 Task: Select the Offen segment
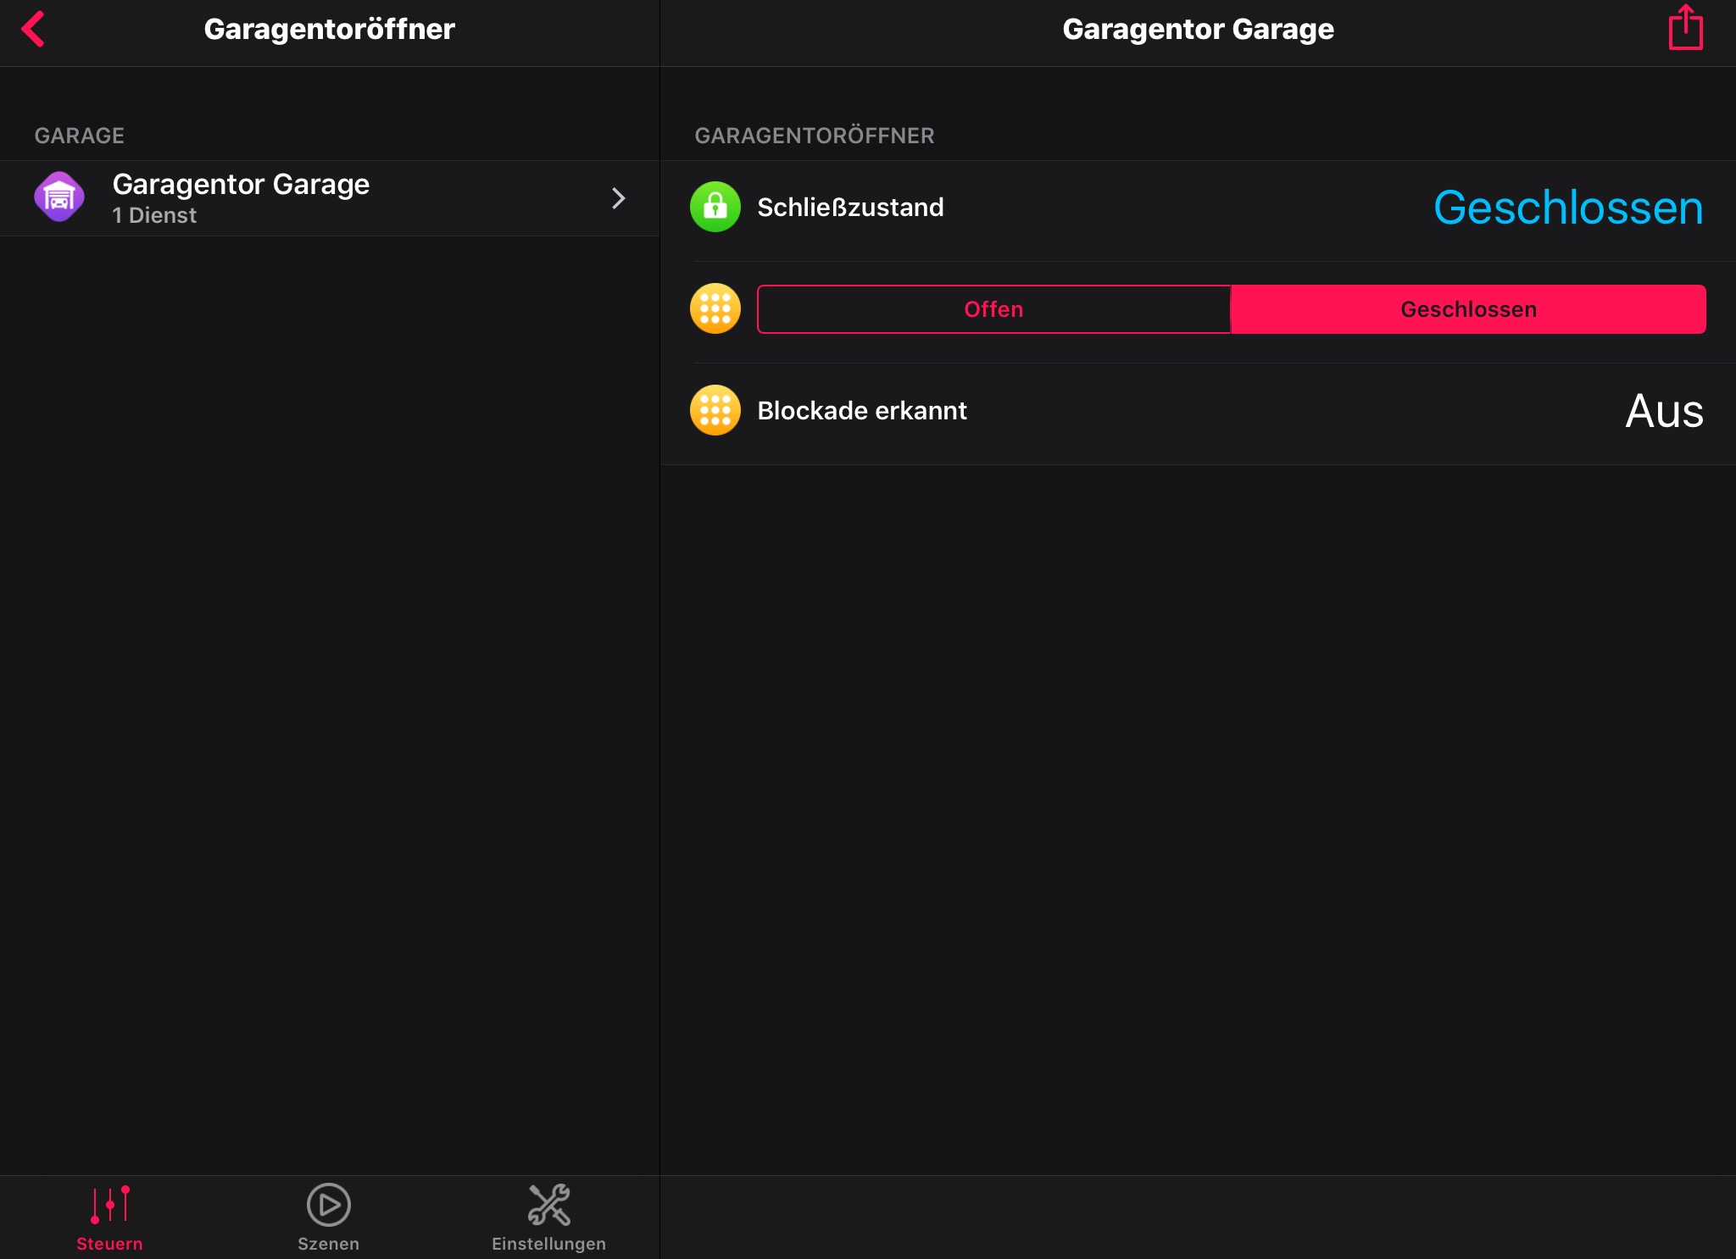coord(993,309)
